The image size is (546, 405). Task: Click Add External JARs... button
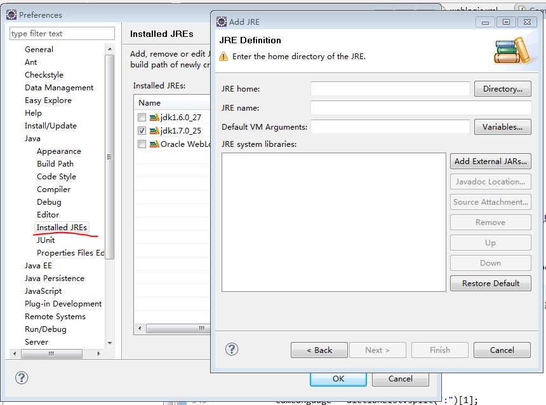pyautogui.click(x=490, y=161)
